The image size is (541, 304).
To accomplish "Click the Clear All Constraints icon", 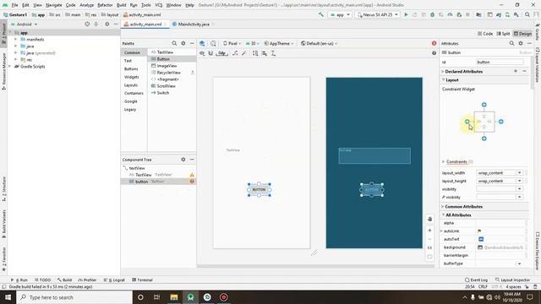I will tap(235, 53).
